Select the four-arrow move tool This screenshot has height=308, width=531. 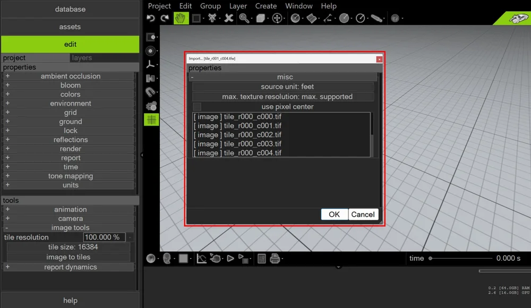point(277,18)
